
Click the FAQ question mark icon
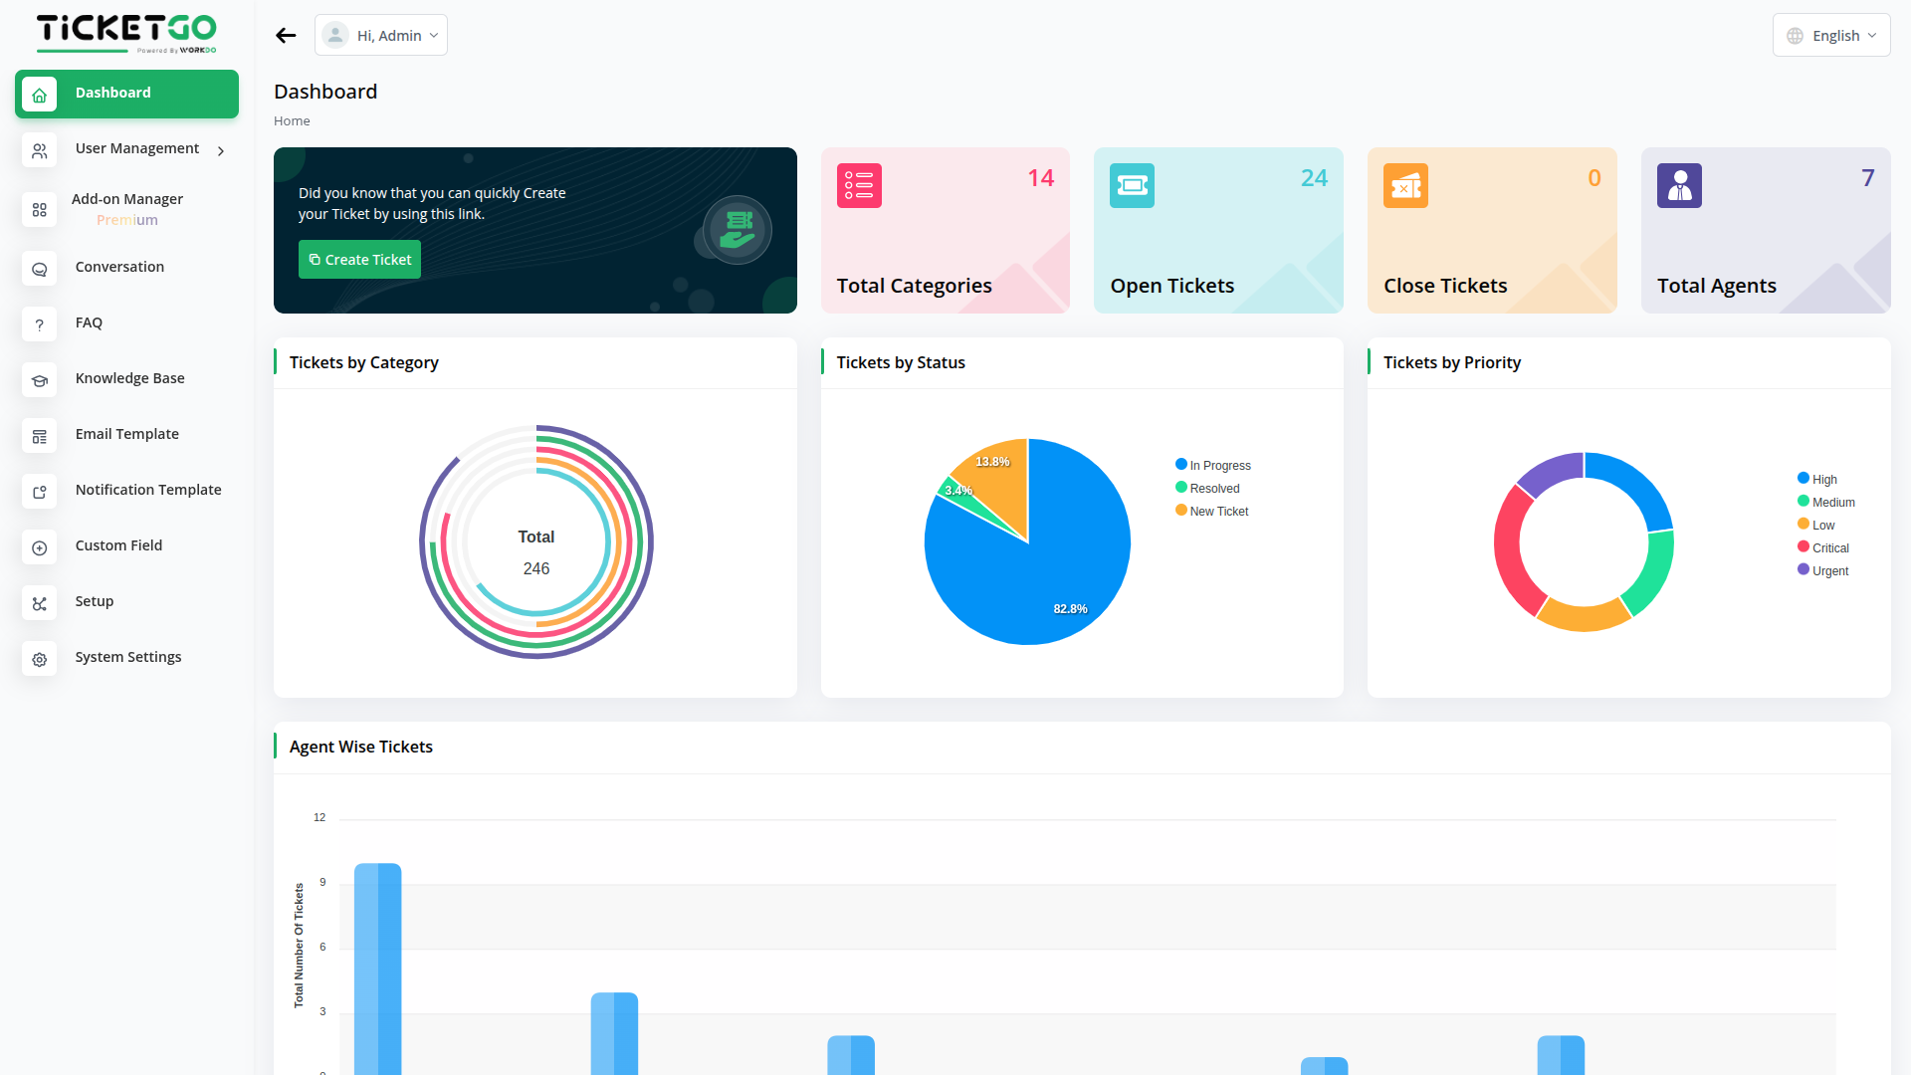pyautogui.click(x=40, y=324)
